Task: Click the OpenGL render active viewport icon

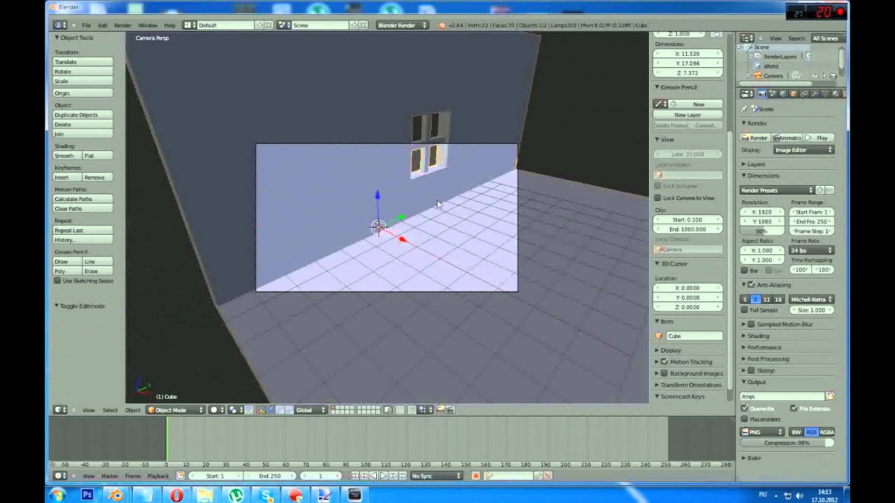Action: 441,410
